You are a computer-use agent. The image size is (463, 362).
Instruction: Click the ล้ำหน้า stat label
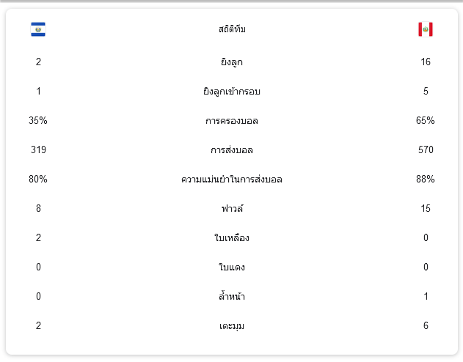(232, 295)
